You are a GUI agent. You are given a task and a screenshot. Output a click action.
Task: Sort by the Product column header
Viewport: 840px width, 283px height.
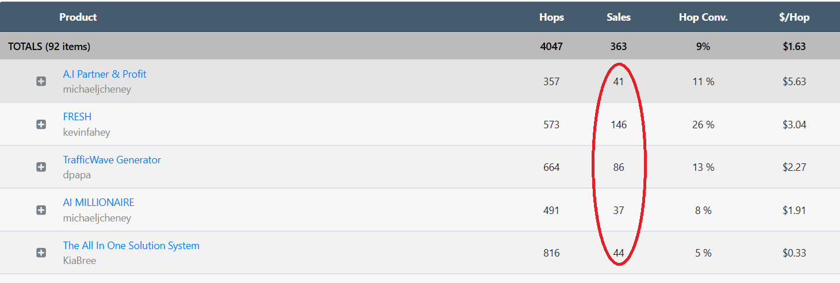78,17
